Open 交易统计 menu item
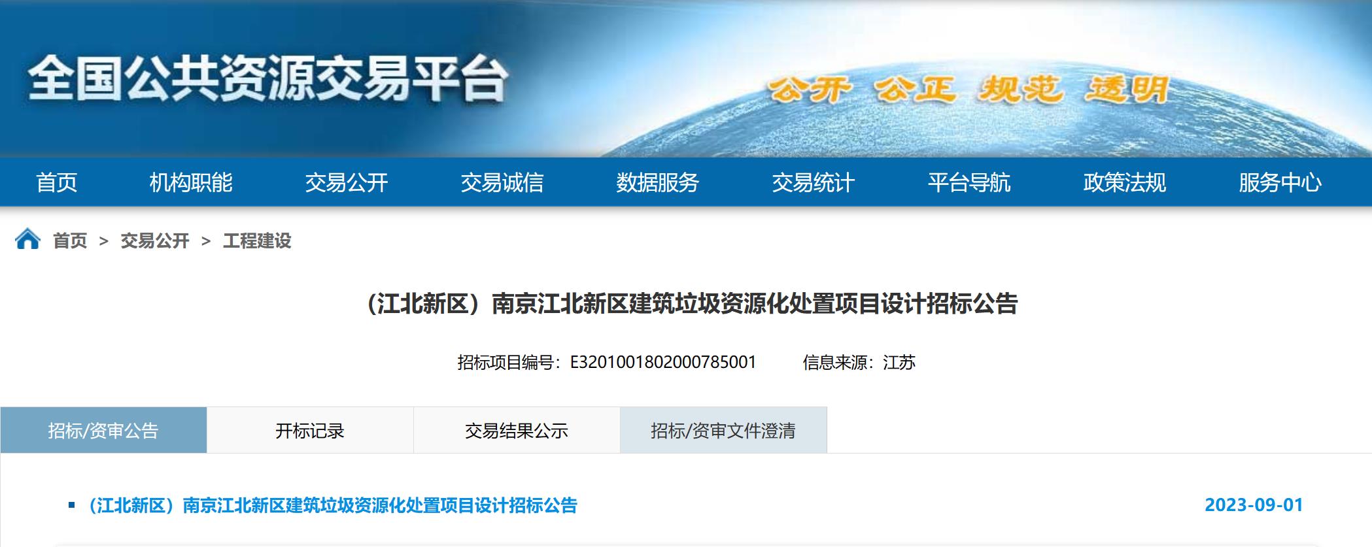1372x547 pixels. pos(814,182)
